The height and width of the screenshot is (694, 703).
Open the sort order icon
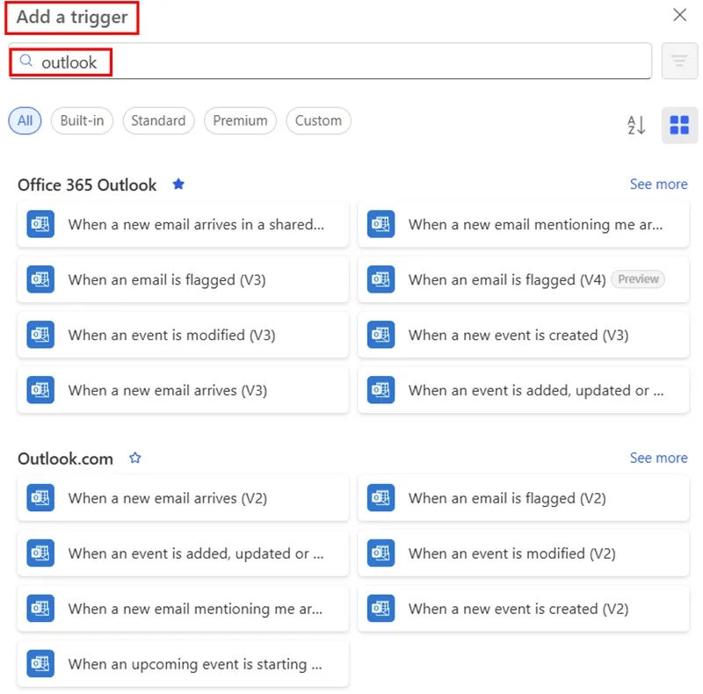tap(634, 126)
